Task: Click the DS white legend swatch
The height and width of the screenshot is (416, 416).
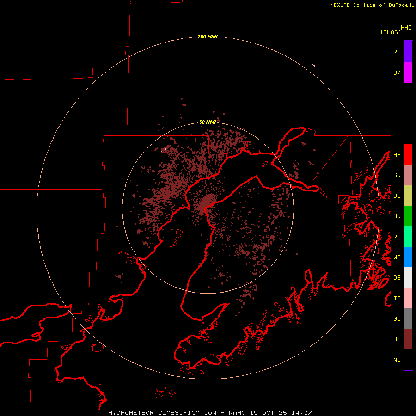Action: click(408, 277)
